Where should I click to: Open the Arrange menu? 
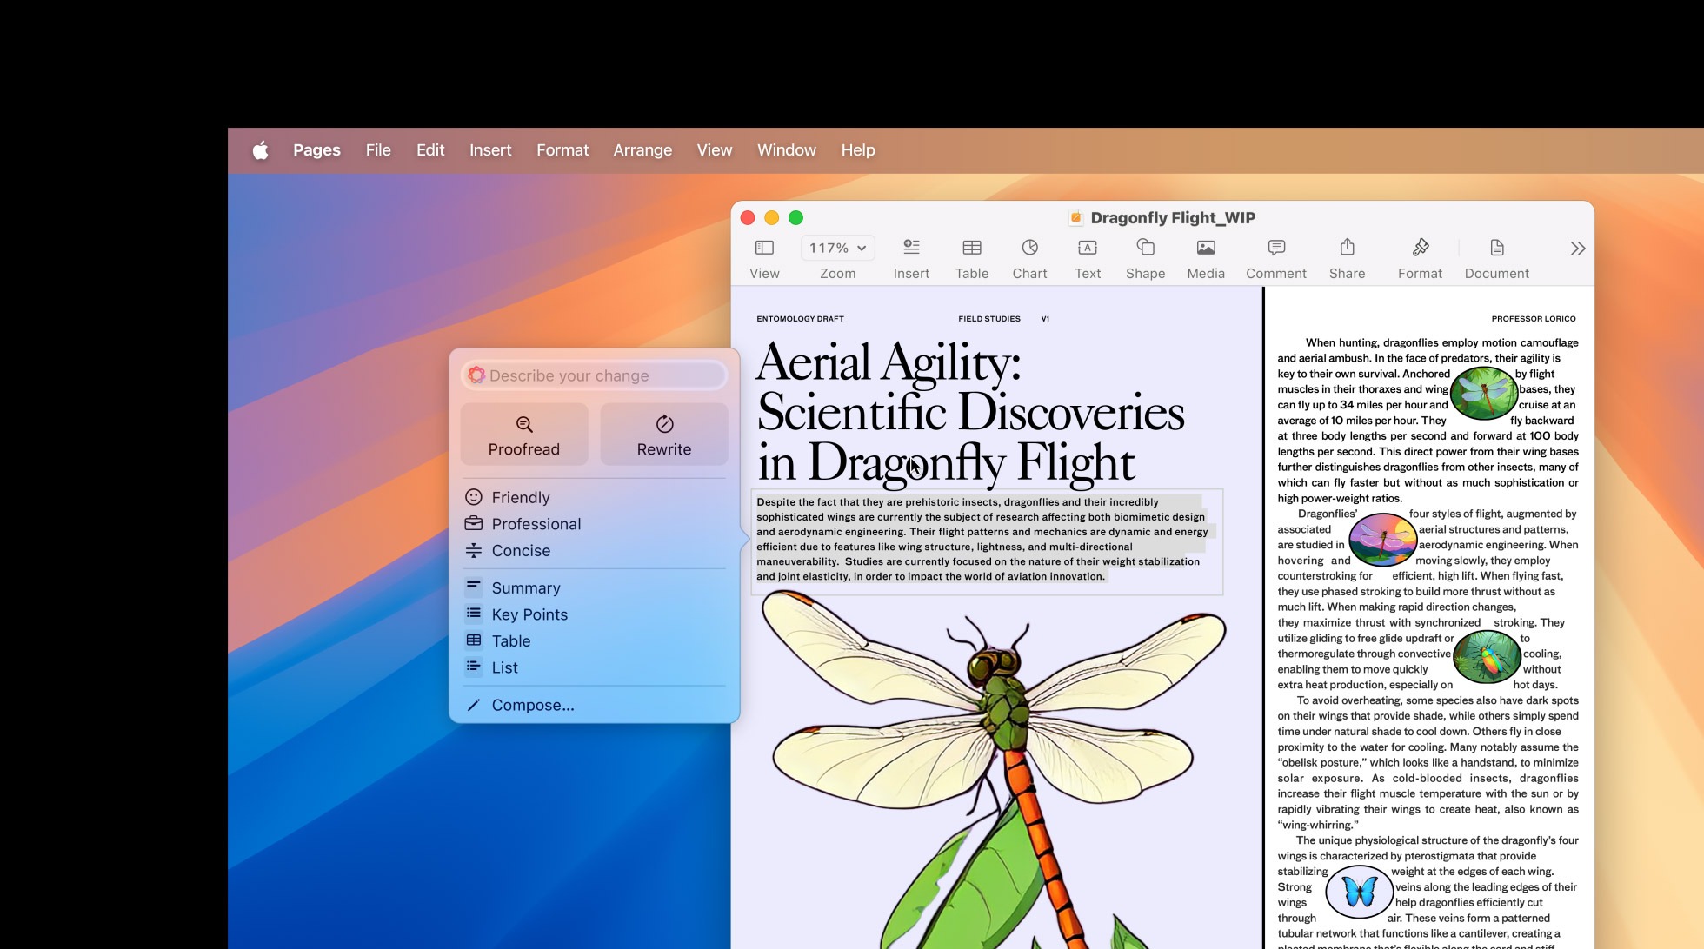[x=642, y=150]
